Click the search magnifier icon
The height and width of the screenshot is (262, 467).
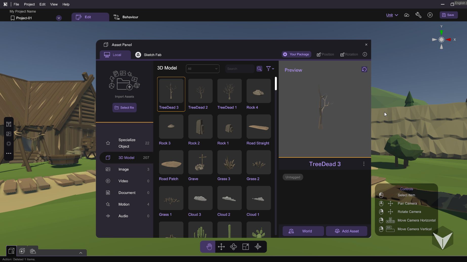pyautogui.click(x=259, y=69)
